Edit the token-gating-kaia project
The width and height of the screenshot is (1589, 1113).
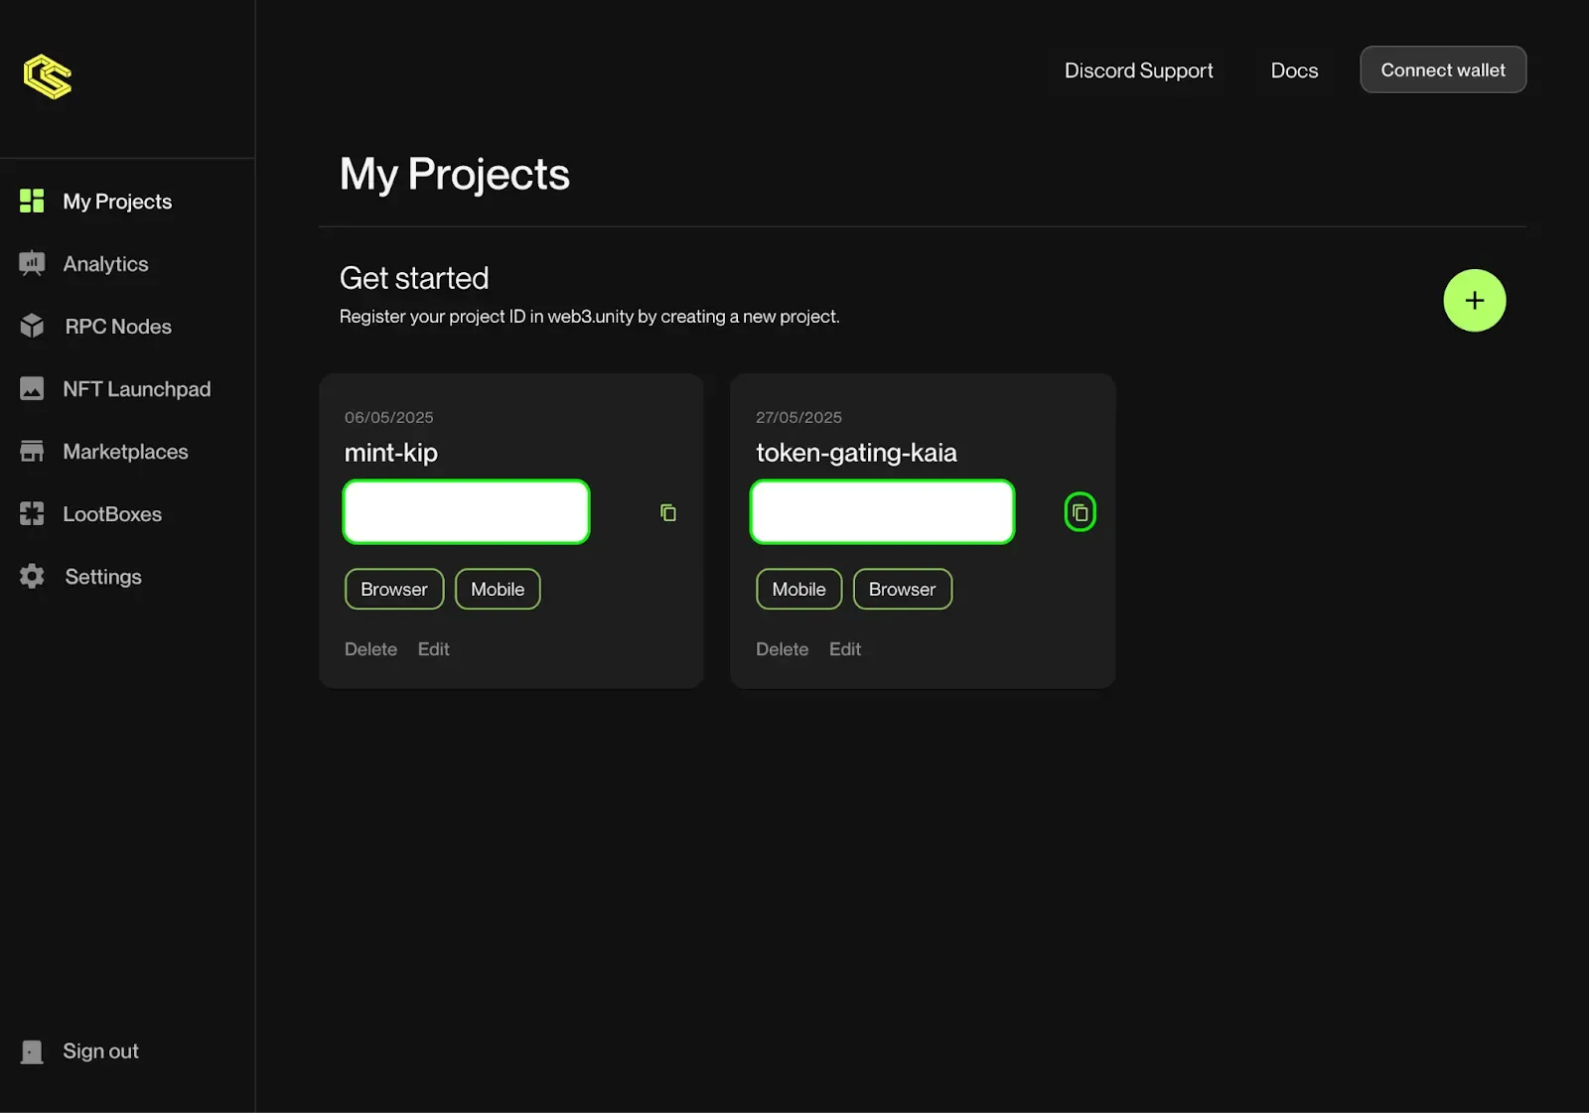coord(844,649)
